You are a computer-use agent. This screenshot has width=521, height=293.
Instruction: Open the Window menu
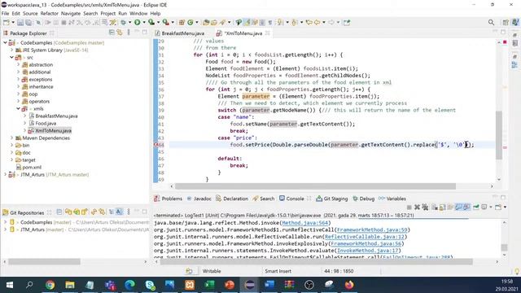pos(138,13)
